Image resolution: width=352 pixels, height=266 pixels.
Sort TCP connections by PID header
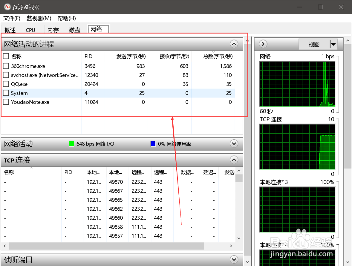[73, 172]
